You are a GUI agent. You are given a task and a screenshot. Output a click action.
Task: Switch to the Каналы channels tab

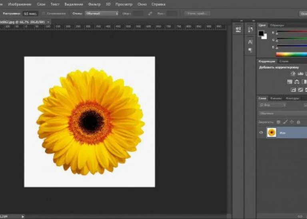(x=276, y=98)
